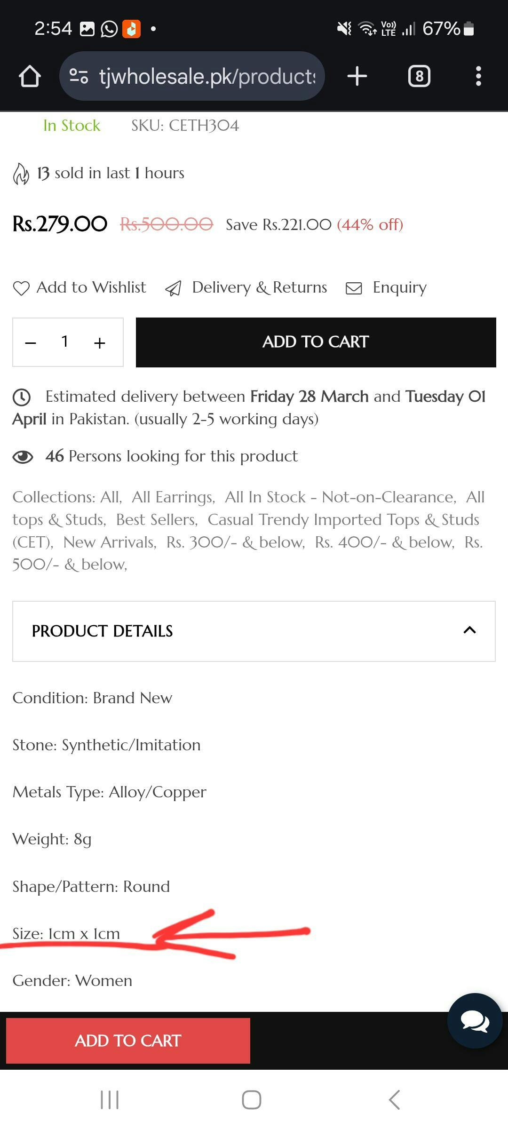Open a new tab with plus icon

pyautogui.click(x=357, y=76)
